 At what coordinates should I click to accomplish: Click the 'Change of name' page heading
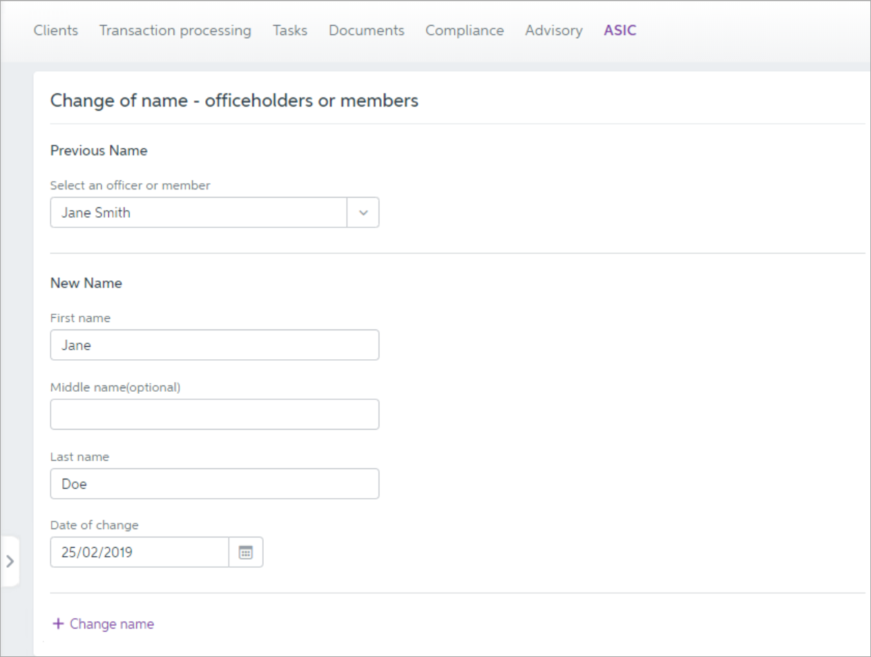click(x=234, y=101)
